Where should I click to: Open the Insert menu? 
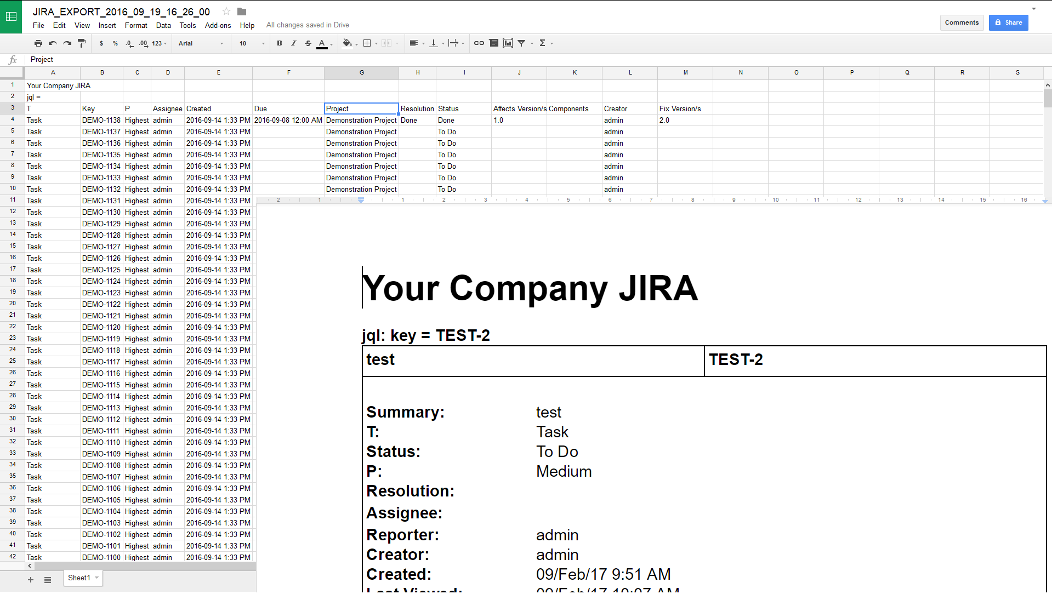pyautogui.click(x=107, y=25)
